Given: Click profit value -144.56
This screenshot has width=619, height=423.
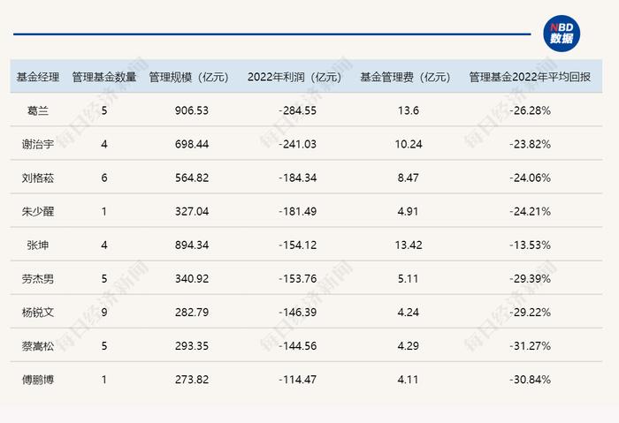Looking at the screenshot, I should tap(298, 346).
